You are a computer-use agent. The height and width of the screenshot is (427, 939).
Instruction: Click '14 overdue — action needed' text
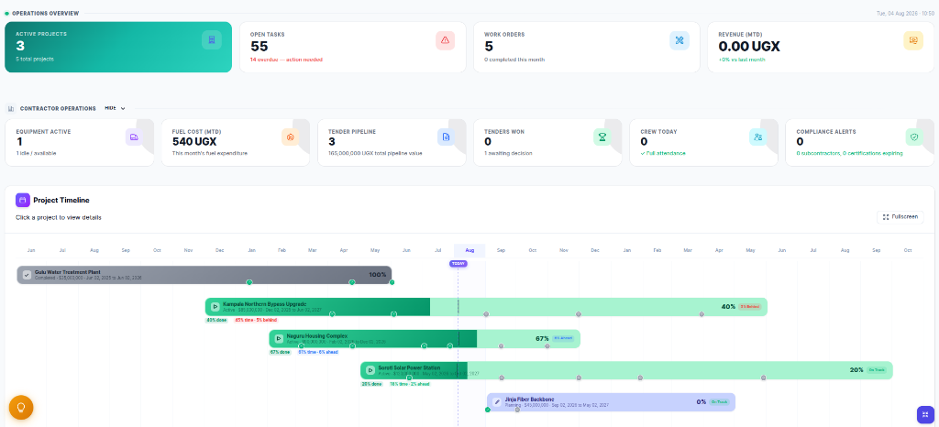286,60
